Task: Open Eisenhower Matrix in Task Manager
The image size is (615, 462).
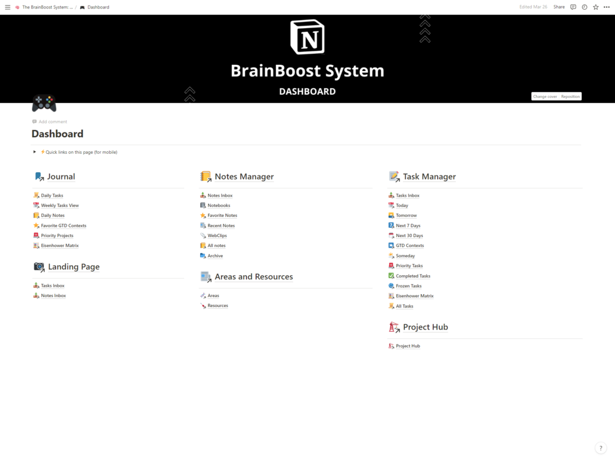Action: (414, 296)
